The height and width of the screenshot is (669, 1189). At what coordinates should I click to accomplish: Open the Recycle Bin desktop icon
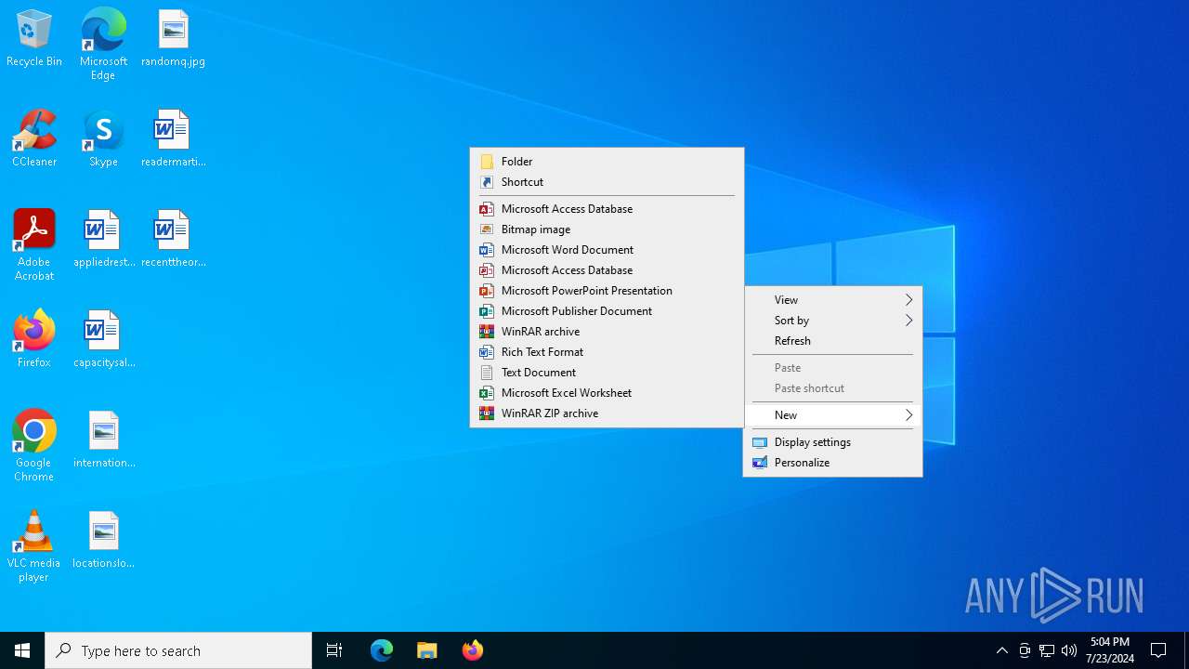[34, 39]
